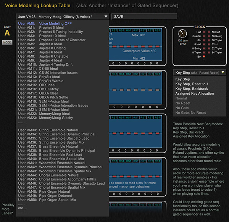Choose User VM18: OBXA Pitch Settle

point(43,97)
